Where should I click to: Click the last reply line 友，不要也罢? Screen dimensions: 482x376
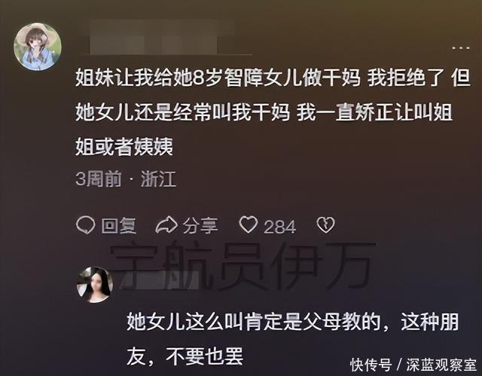185,356
